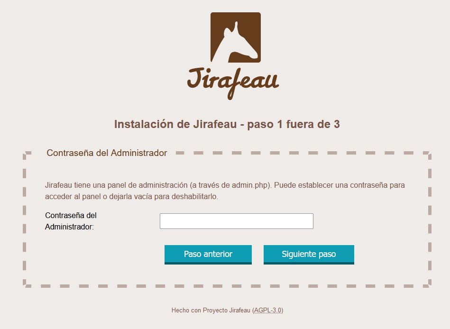Click the "Contraseña del Administrador:" field label
This screenshot has width=450, height=329.
[71, 221]
